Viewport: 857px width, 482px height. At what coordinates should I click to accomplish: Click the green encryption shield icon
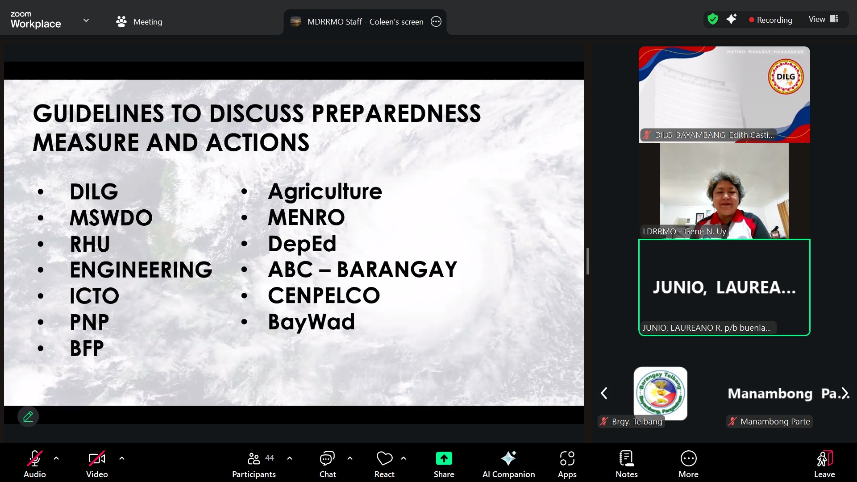[x=713, y=19]
